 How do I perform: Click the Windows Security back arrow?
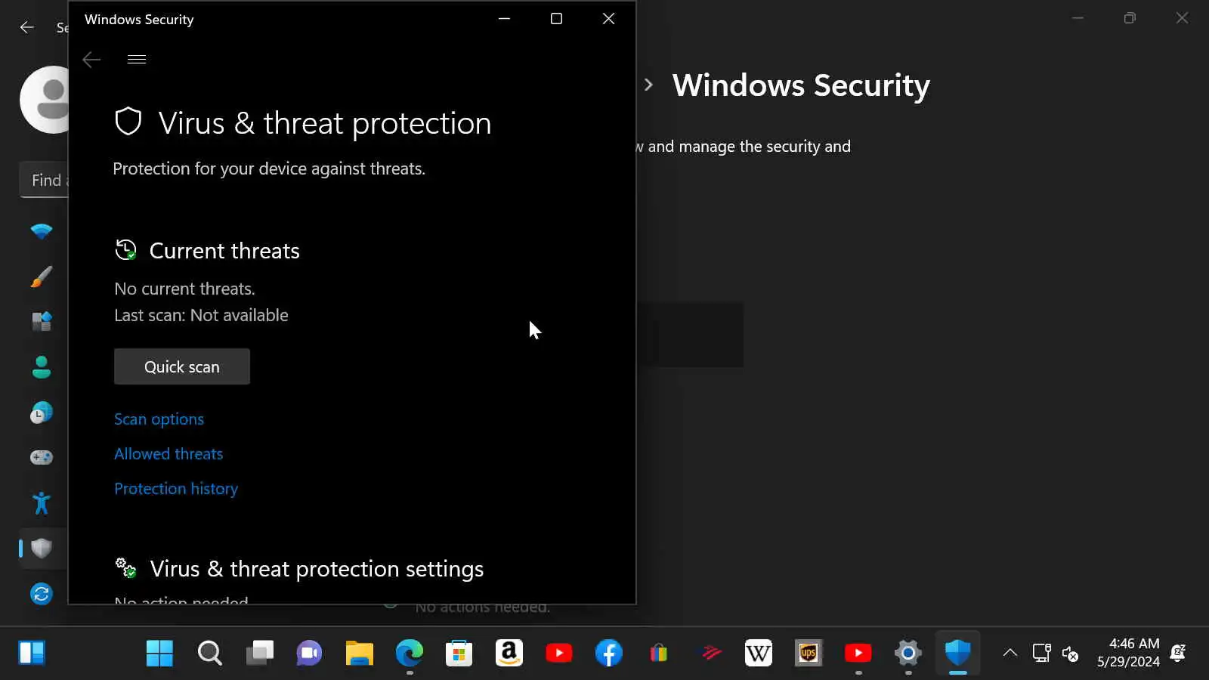tap(91, 60)
